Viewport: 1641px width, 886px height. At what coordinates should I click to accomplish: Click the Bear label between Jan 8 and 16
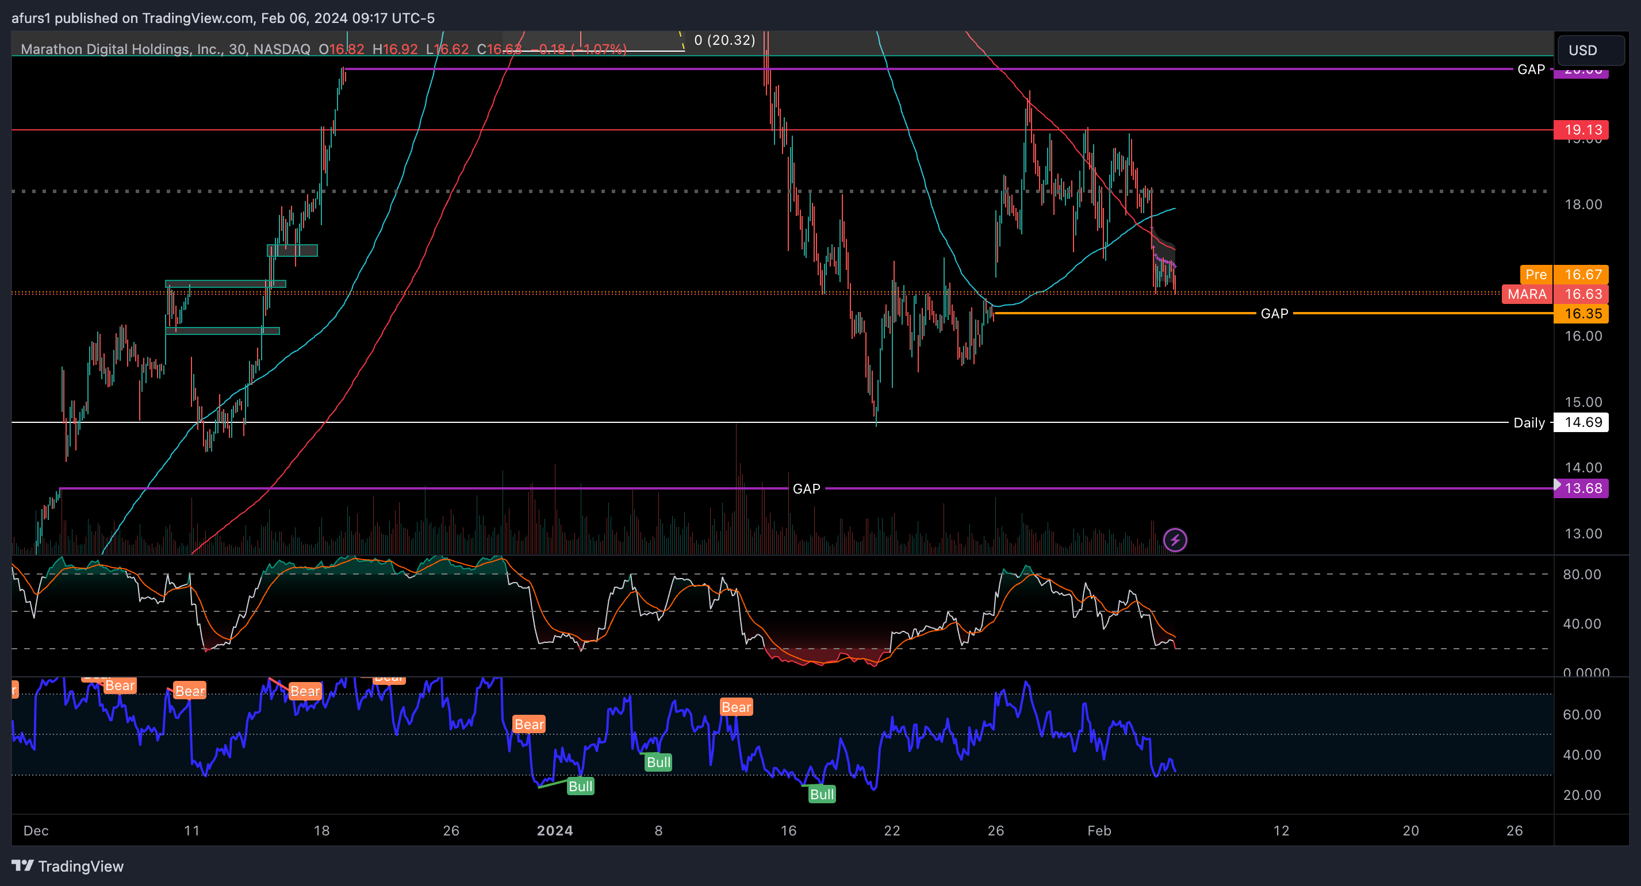[736, 707]
